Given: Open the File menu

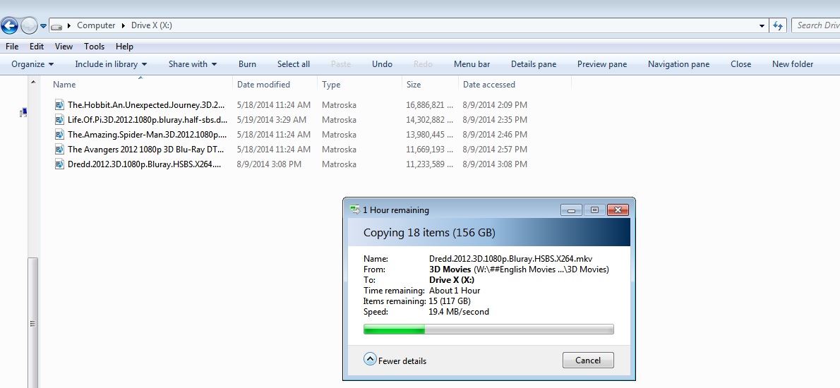Looking at the screenshot, I should click(x=12, y=47).
